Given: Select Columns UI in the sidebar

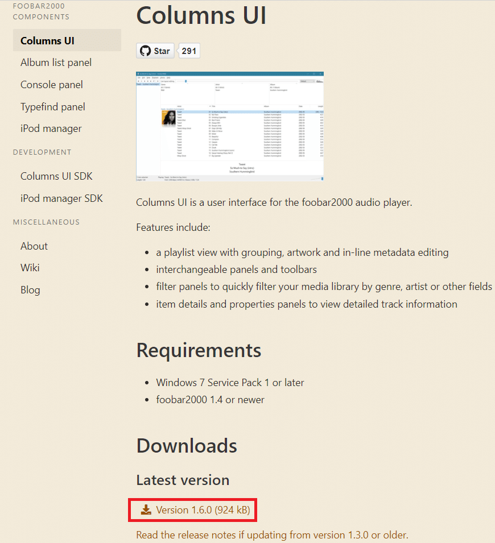Looking at the screenshot, I should [67, 40].
